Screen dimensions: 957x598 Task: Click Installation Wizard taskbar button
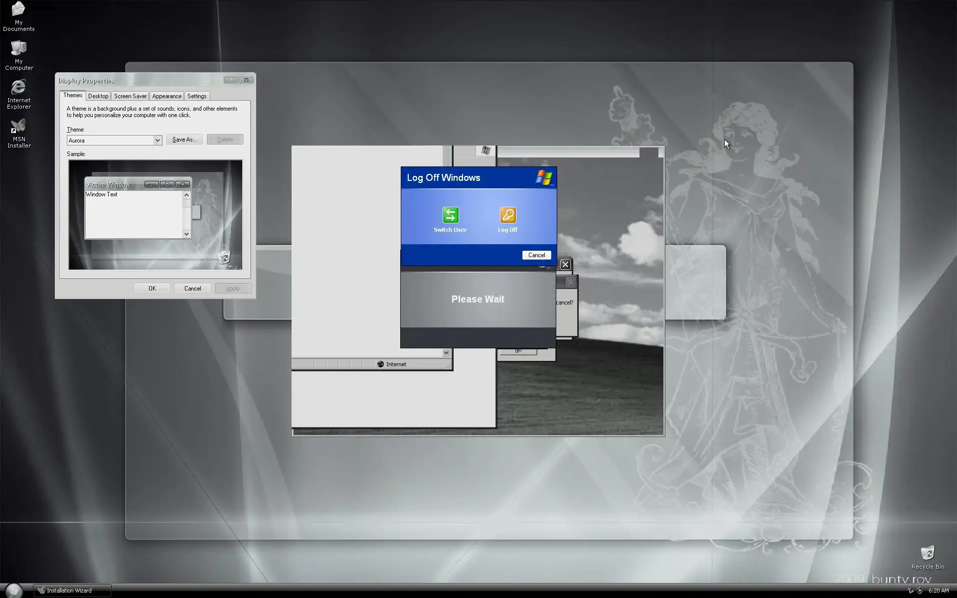coord(72,591)
